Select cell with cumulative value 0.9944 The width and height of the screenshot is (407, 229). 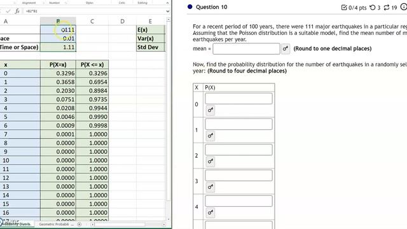click(x=92, y=108)
